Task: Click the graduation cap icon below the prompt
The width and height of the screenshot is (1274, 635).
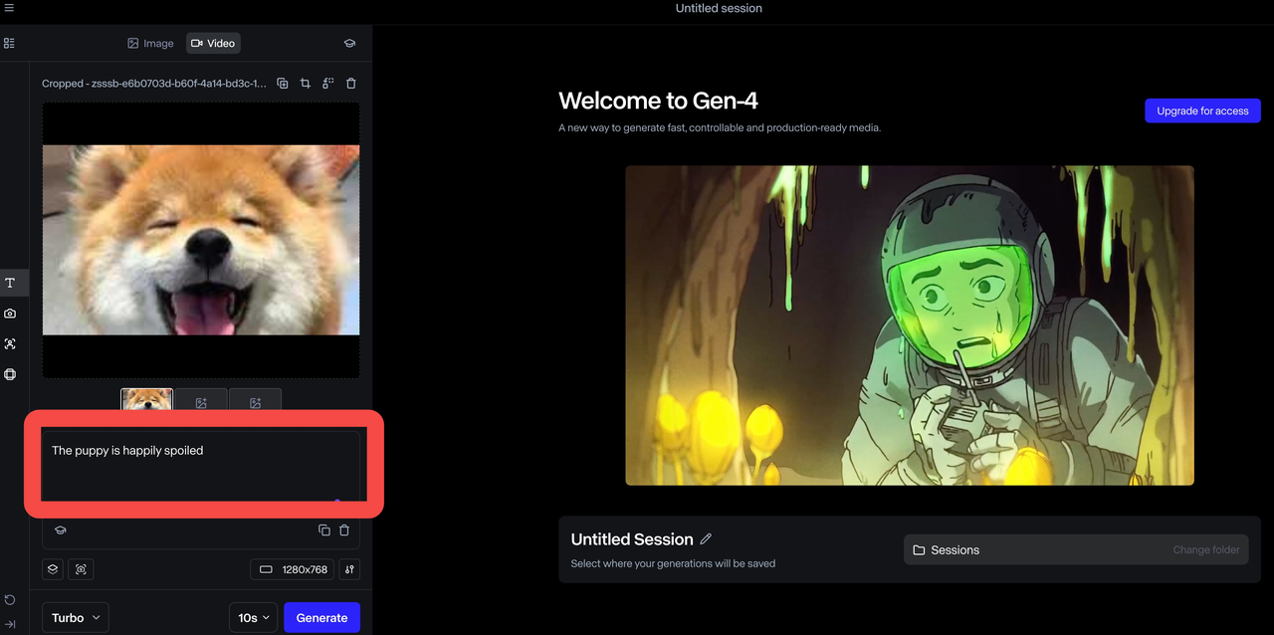Action: tap(60, 530)
